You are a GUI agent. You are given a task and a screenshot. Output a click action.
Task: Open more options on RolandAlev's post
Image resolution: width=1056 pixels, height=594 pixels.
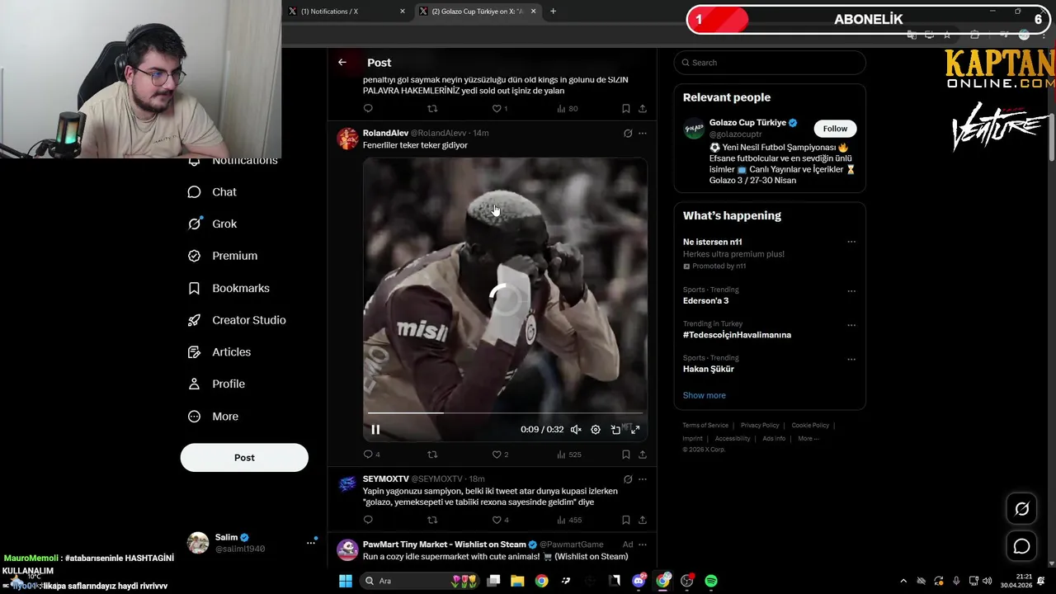(x=643, y=133)
